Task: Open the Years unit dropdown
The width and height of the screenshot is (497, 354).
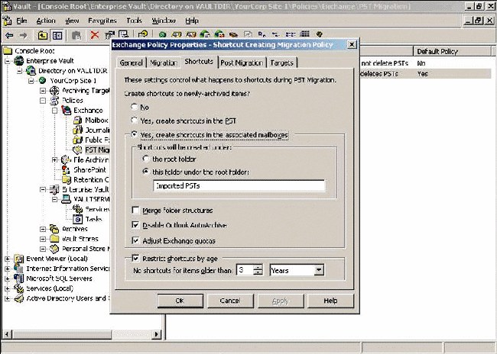Action: [x=320, y=269]
